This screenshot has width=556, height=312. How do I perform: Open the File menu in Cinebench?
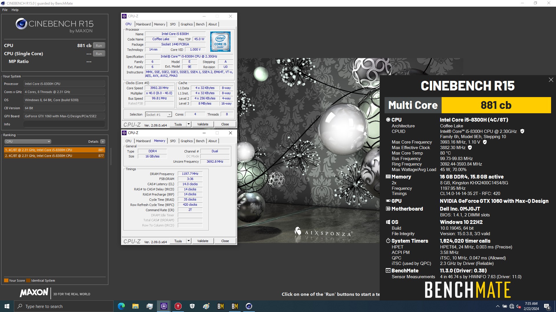5,10
